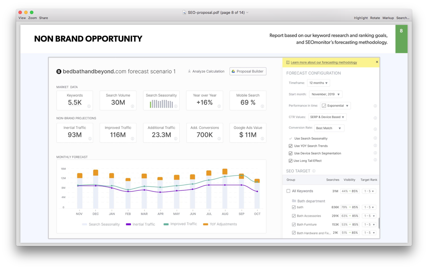Open the Timeframe 12 months dropdown
Image resolution: width=428 pixels, height=269 pixels.
click(318, 83)
